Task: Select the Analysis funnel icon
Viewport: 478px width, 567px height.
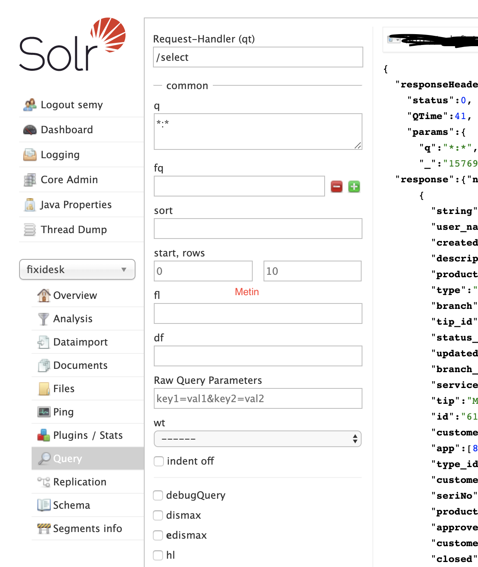Action: pyautogui.click(x=43, y=318)
